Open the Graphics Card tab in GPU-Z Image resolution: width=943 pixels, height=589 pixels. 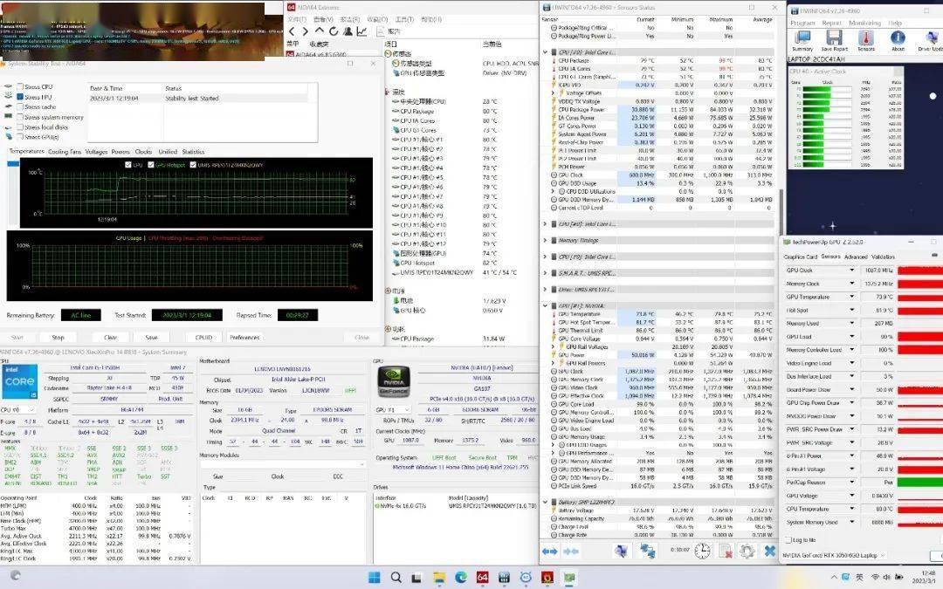coord(801,257)
